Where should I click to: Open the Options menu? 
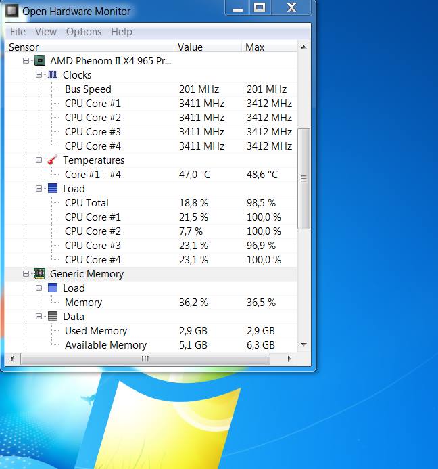(84, 32)
